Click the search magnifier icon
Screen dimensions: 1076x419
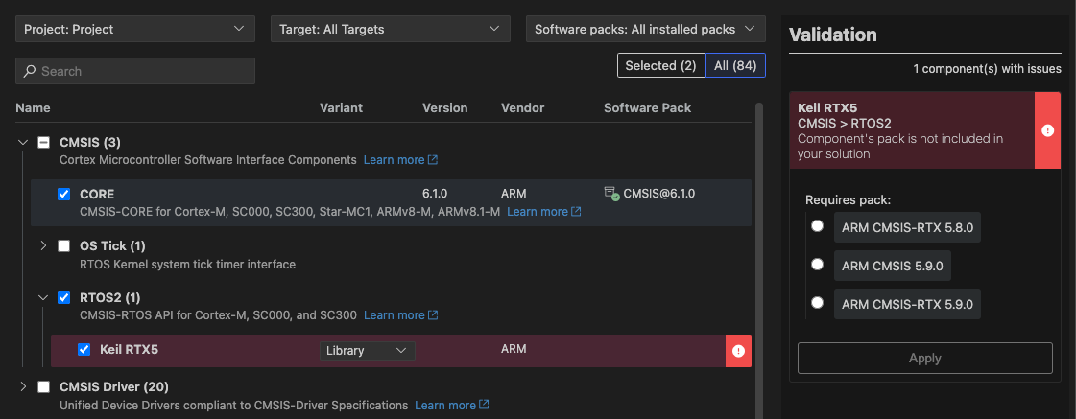pyautogui.click(x=30, y=71)
